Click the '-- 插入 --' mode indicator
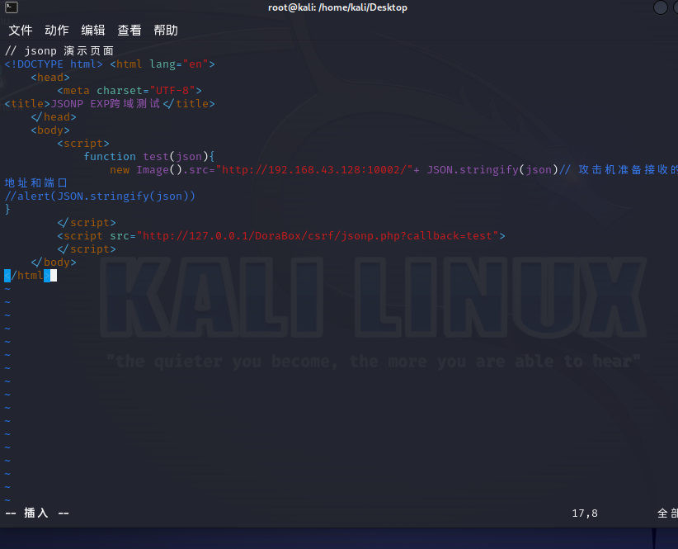 tap(37, 514)
